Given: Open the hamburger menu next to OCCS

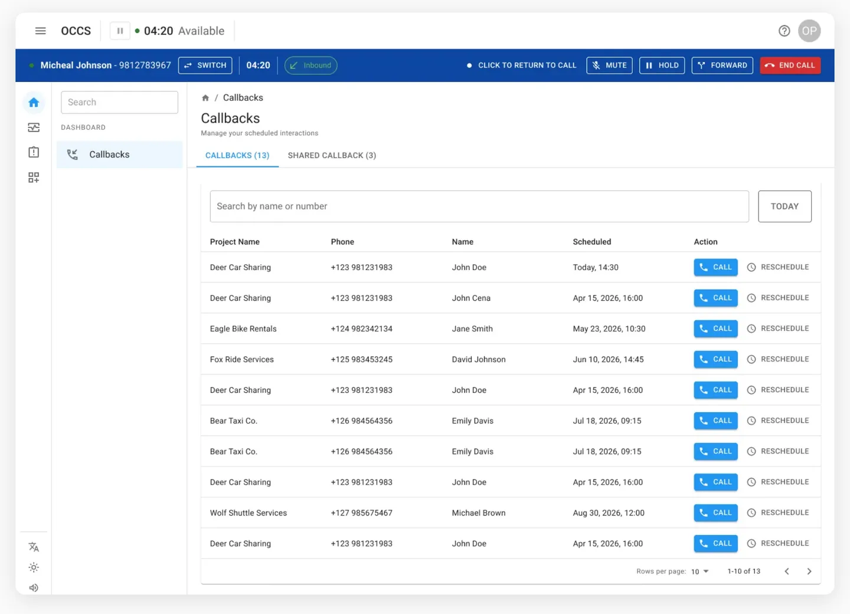Looking at the screenshot, I should tap(40, 31).
